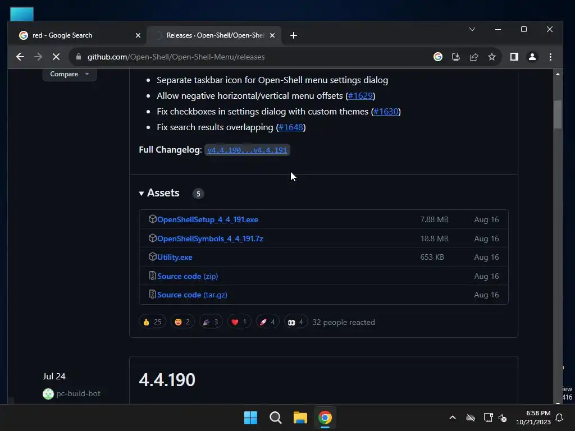The height and width of the screenshot is (431, 575).
Task: Click the laugh reaction (2)
Action: coord(182,322)
